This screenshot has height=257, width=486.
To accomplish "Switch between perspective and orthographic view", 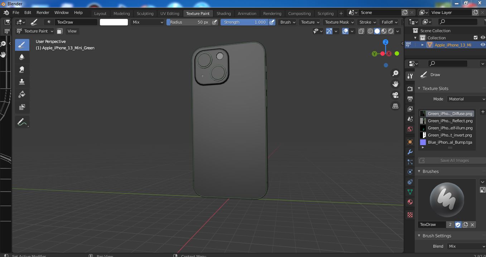I will 395,106.
